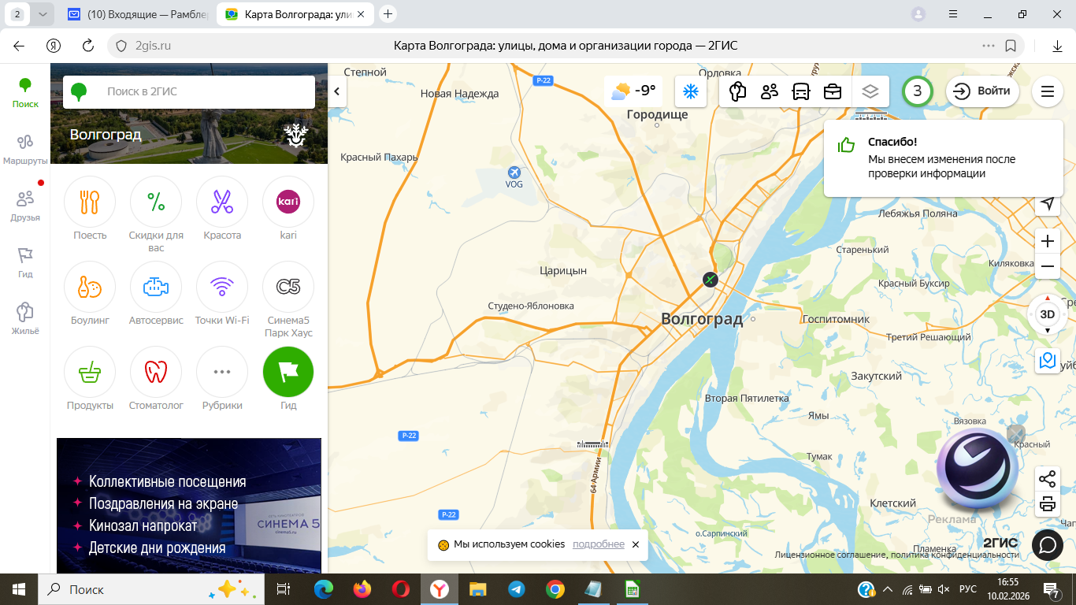Launch Opera from the taskbar

401,589
